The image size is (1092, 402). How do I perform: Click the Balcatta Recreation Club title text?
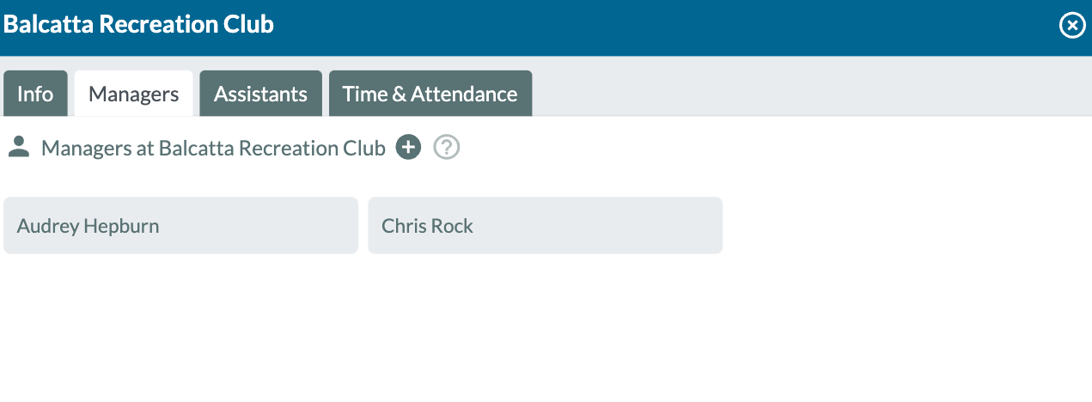click(x=138, y=24)
